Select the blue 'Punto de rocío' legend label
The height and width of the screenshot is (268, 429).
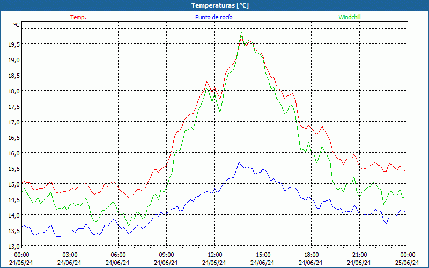[x=213, y=17]
